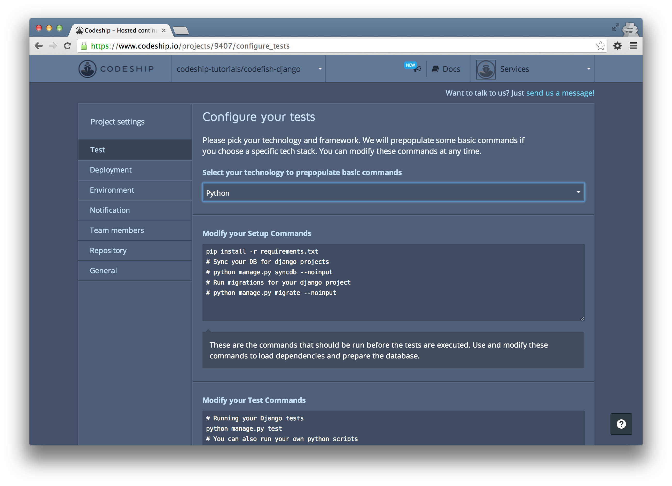672x486 pixels.
Task: Open the Deployment settings tab
Action: click(111, 170)
